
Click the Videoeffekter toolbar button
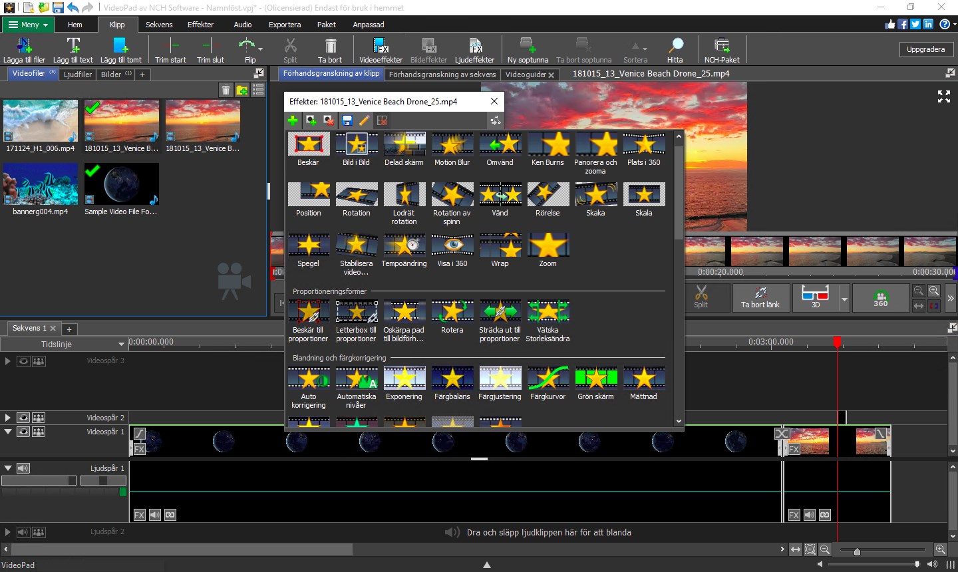pyautogui.click(x=381, y=51)
